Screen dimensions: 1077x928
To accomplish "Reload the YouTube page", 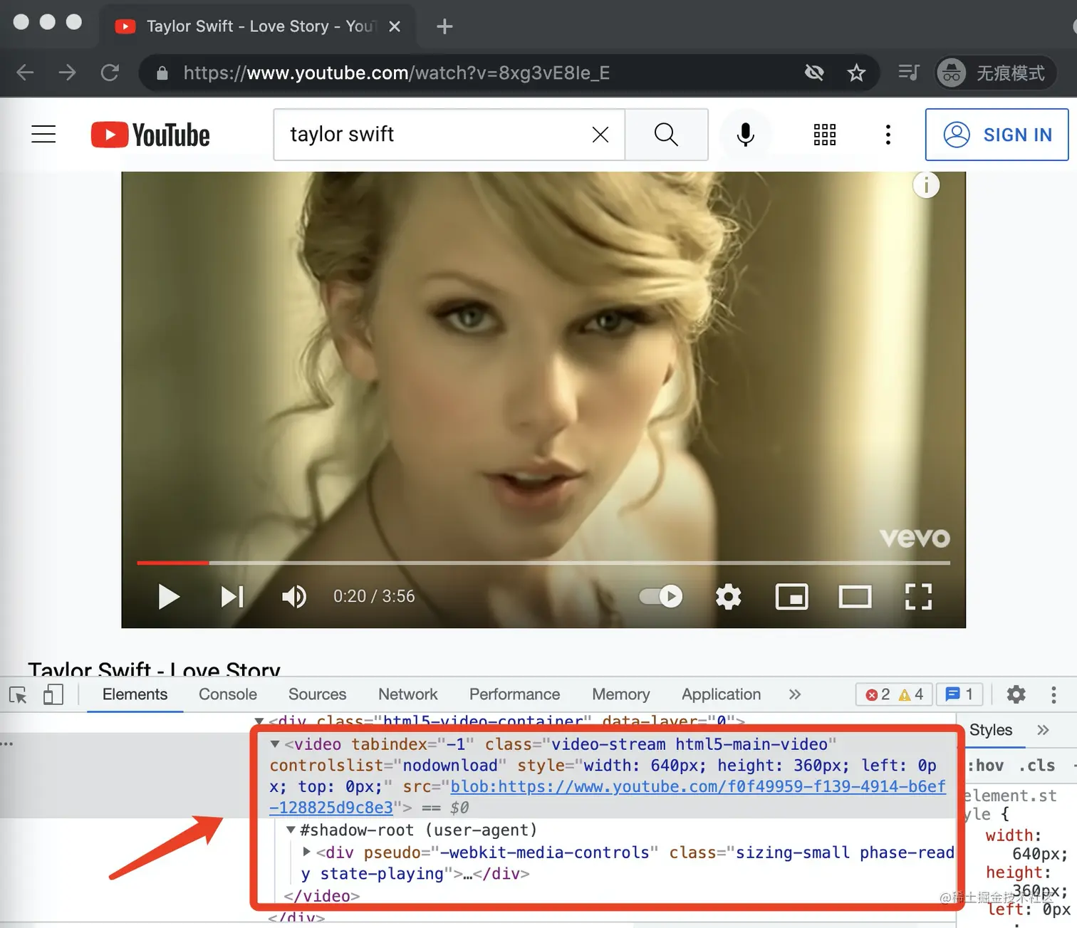I will (x=110, y=73).
